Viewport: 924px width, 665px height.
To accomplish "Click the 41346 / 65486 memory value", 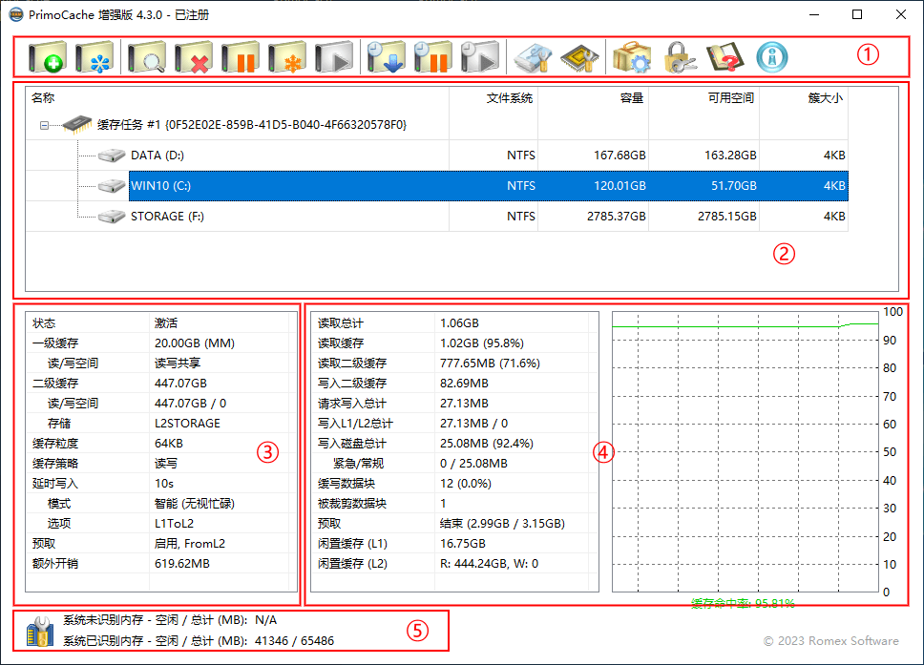I will click(x=294, y=641).
